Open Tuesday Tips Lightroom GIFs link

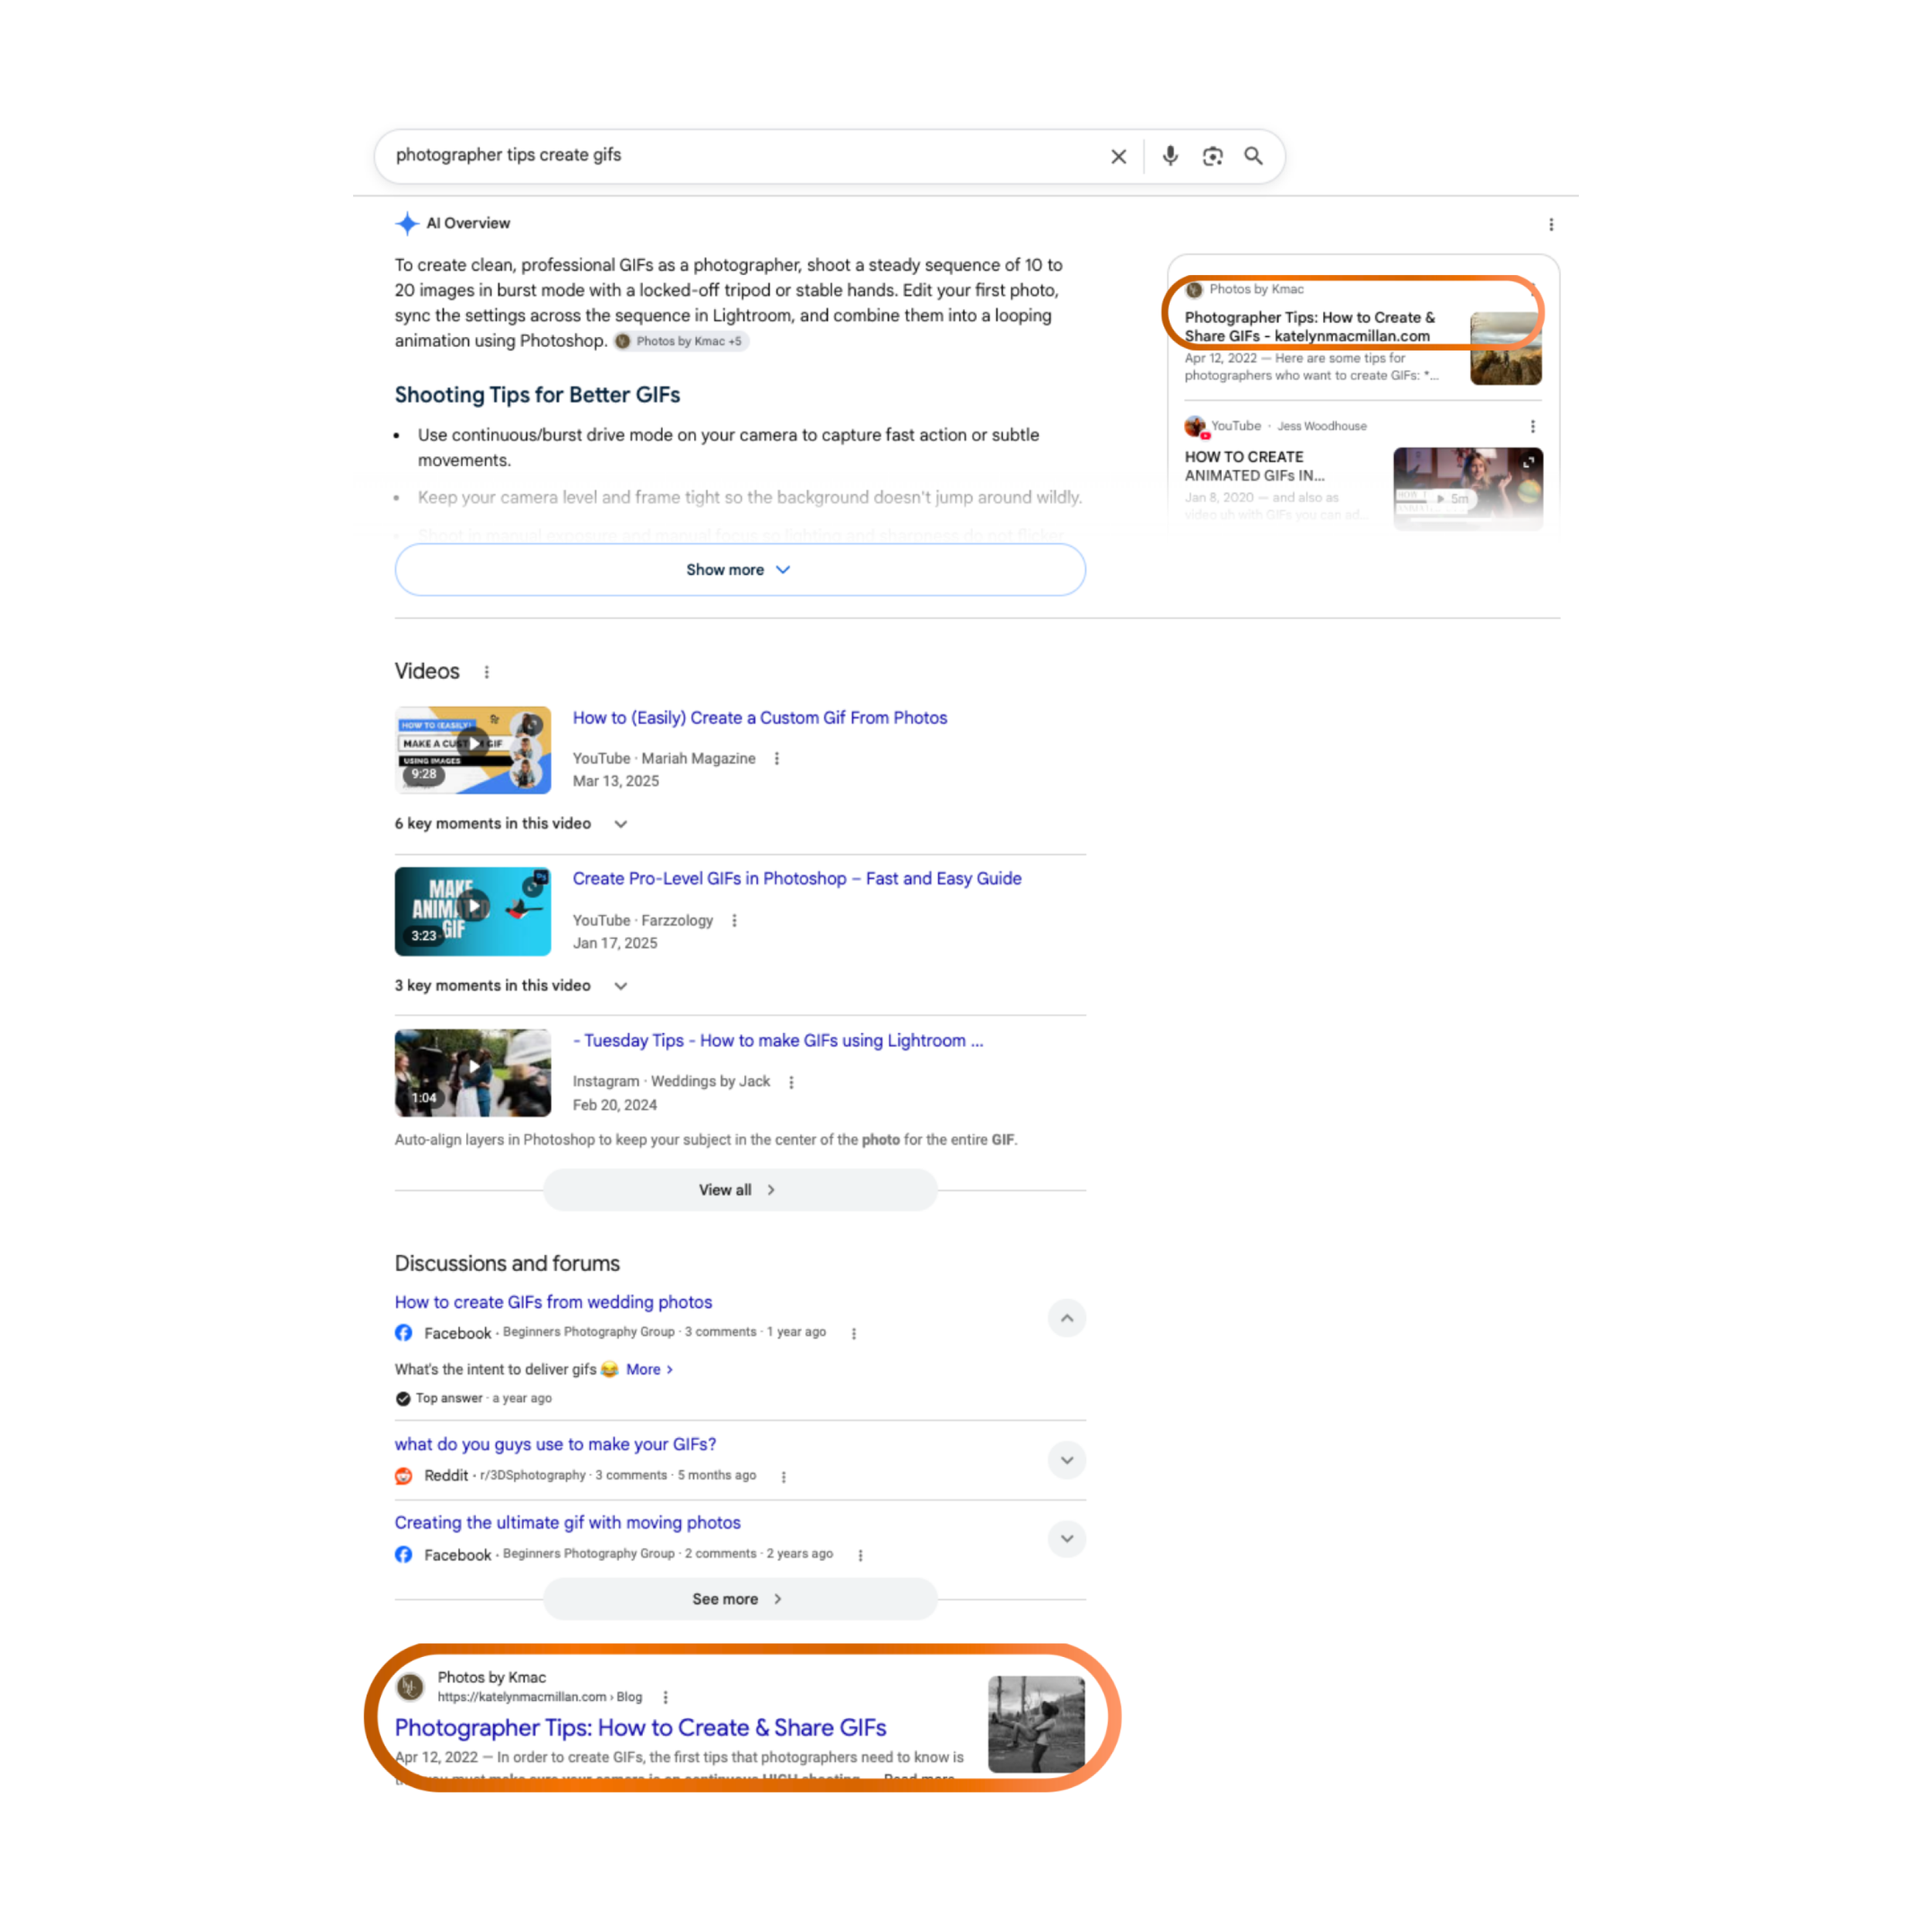coord(778,1041)
